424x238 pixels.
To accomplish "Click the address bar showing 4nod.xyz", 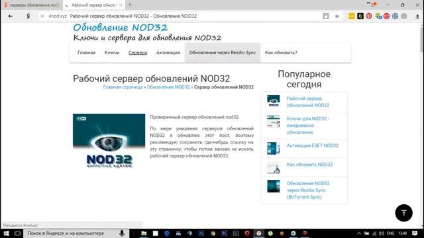I will pos(178,16).
